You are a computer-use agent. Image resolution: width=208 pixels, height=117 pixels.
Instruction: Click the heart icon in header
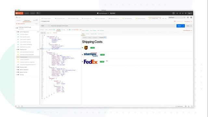186,13
